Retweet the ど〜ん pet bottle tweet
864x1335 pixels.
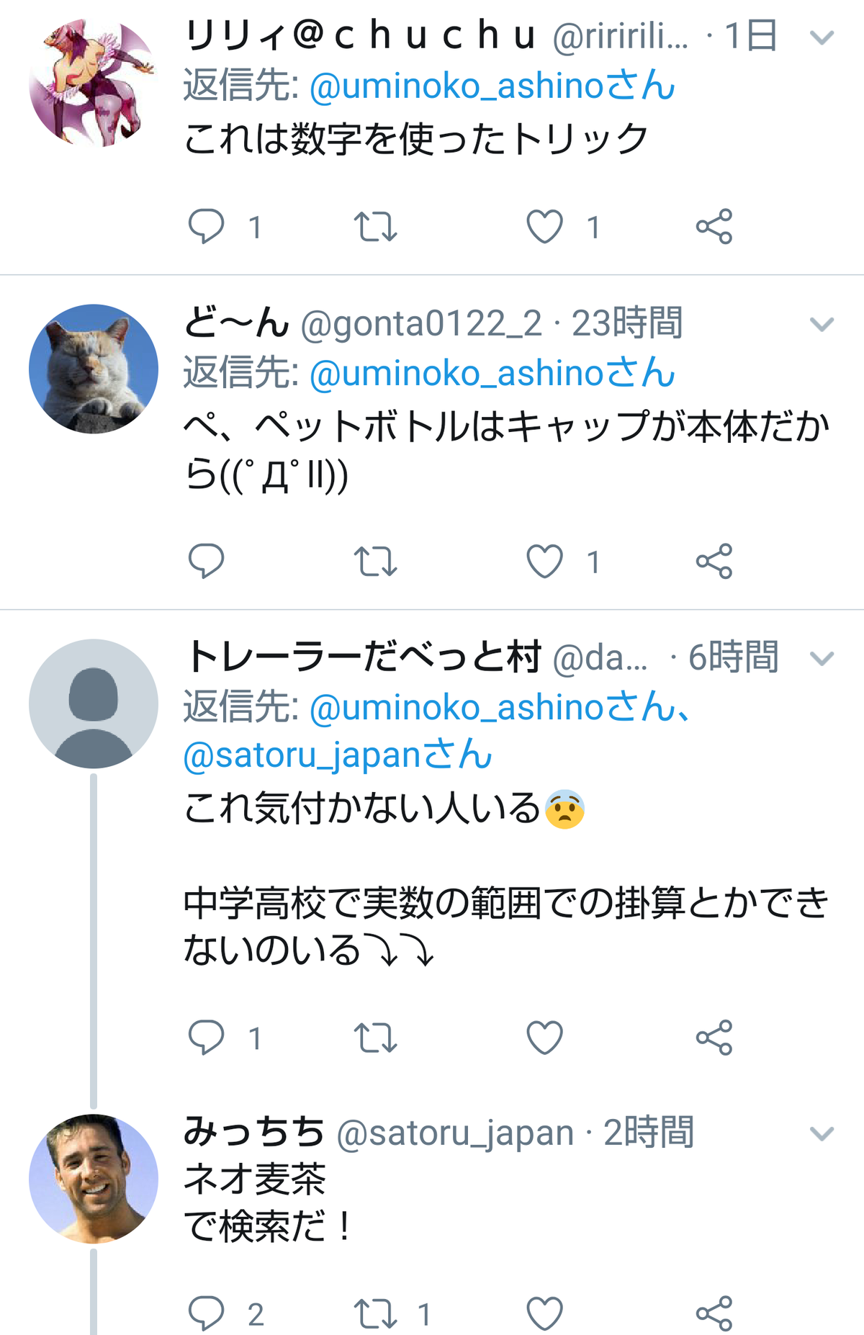(x=376, y=562)
